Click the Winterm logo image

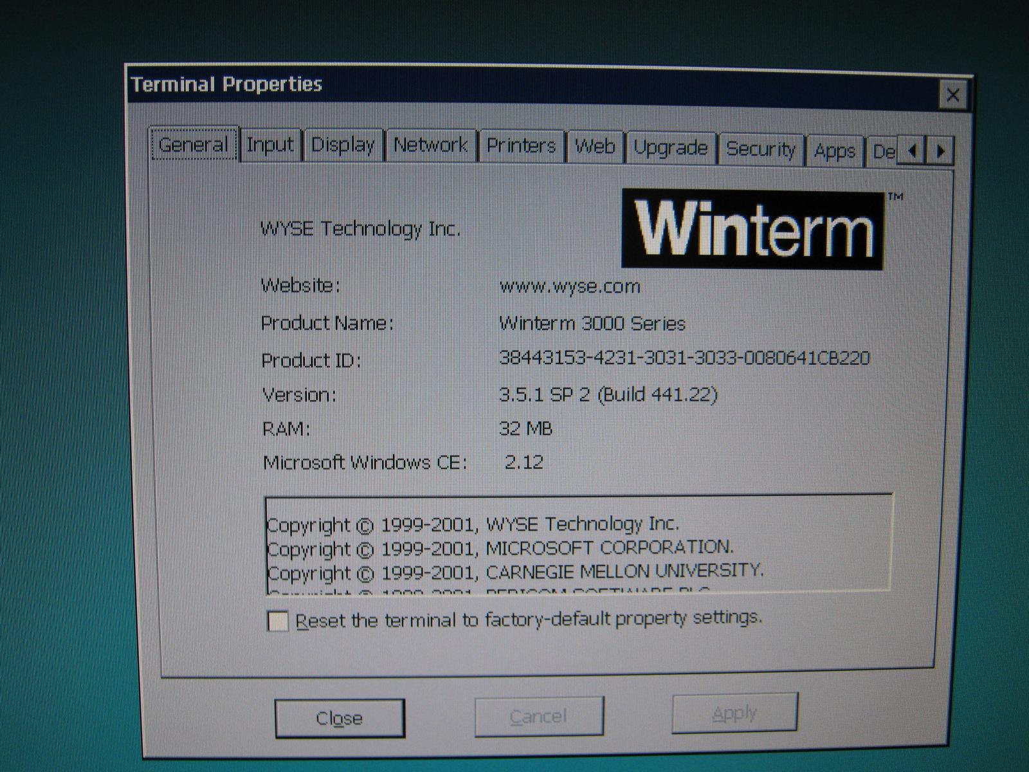[x=752, y=229]
